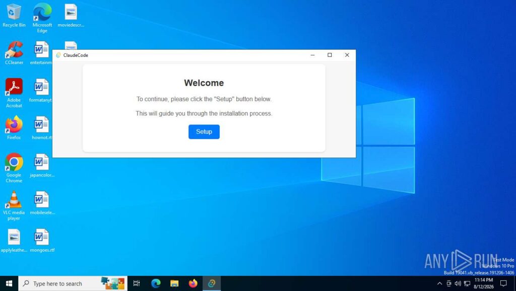This screenshot has width=516, height=291.
Task: Click the "To continue, please click" instruction line
Action: (x=204, y=99)
